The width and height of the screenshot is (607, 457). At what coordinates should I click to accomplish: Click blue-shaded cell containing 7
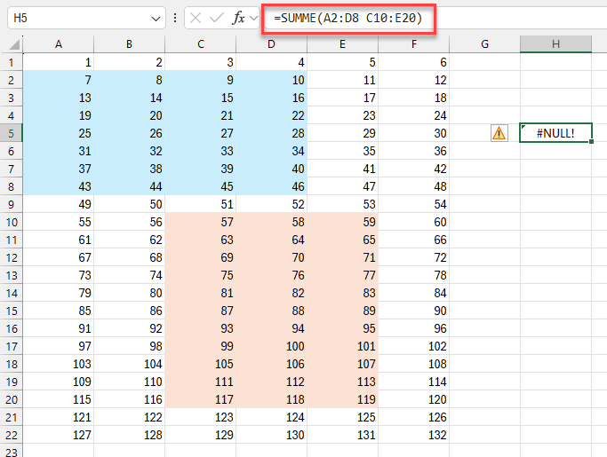pyautogui.click(x=58, y=80)
